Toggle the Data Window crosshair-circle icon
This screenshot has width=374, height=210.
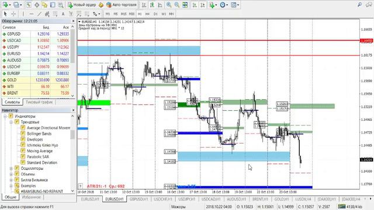click(x=37, y=5)
